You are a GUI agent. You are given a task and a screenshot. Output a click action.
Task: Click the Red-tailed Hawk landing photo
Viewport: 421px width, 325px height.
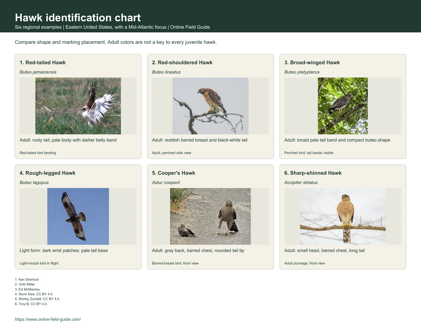pos(78,106)
